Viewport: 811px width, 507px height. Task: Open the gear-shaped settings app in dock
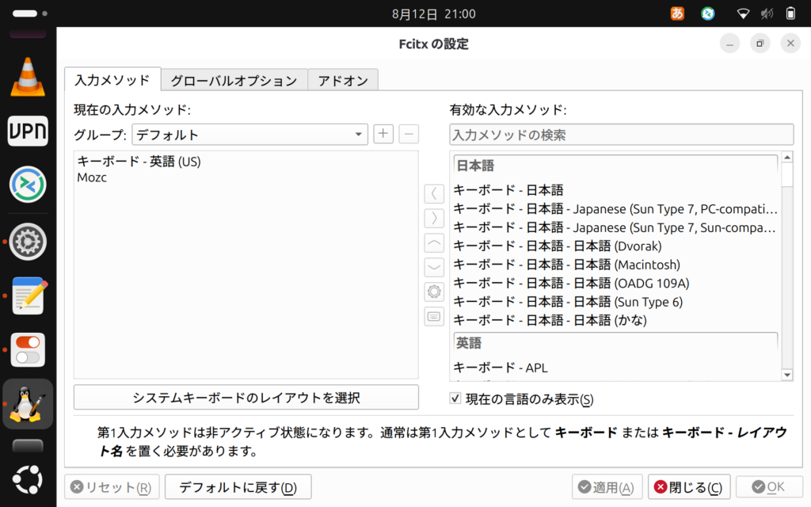point(28,241)
